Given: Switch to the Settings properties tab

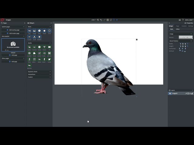Looking at the screenshot, I should [x=191, y=26].
